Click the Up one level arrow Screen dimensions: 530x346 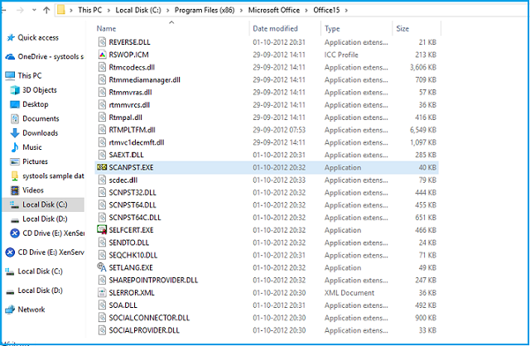46,10
